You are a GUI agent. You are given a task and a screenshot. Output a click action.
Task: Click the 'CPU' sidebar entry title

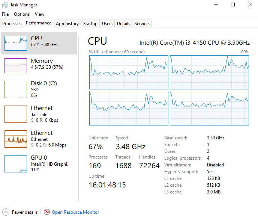pos(36,38)
